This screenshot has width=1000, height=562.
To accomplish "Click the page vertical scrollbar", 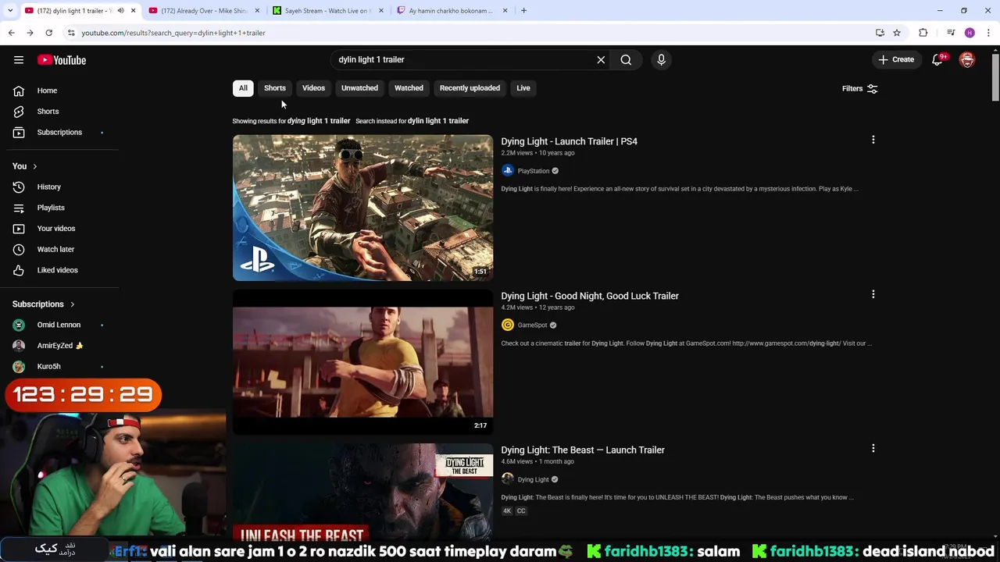I will tap(995, 78).
